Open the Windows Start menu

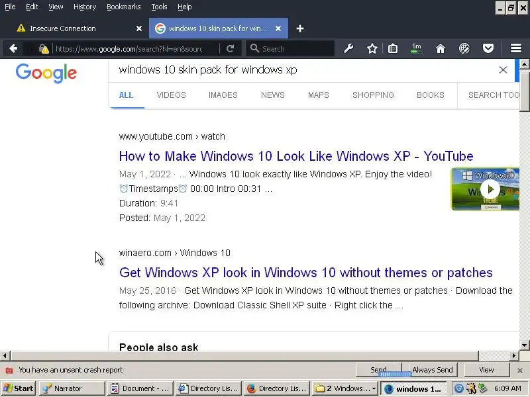point(19,388)
